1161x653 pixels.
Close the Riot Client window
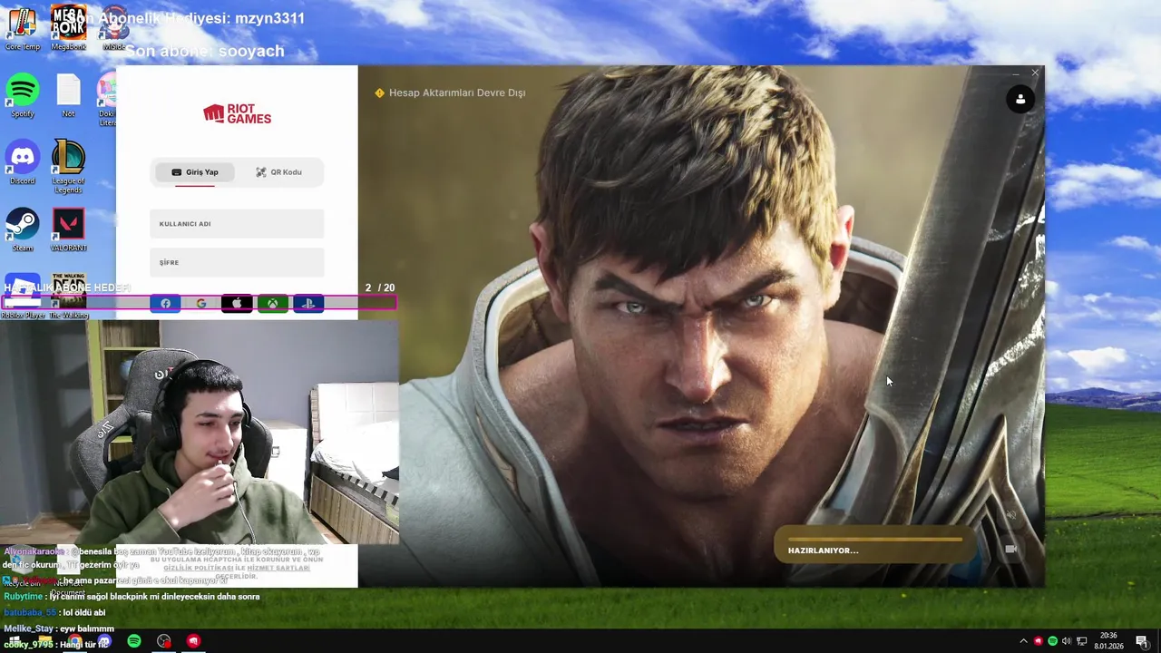tap(1035, 73)
